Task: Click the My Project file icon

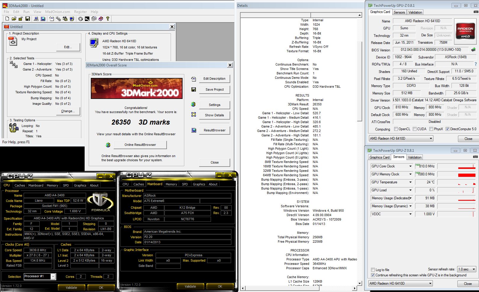Action: pos(13,41)
